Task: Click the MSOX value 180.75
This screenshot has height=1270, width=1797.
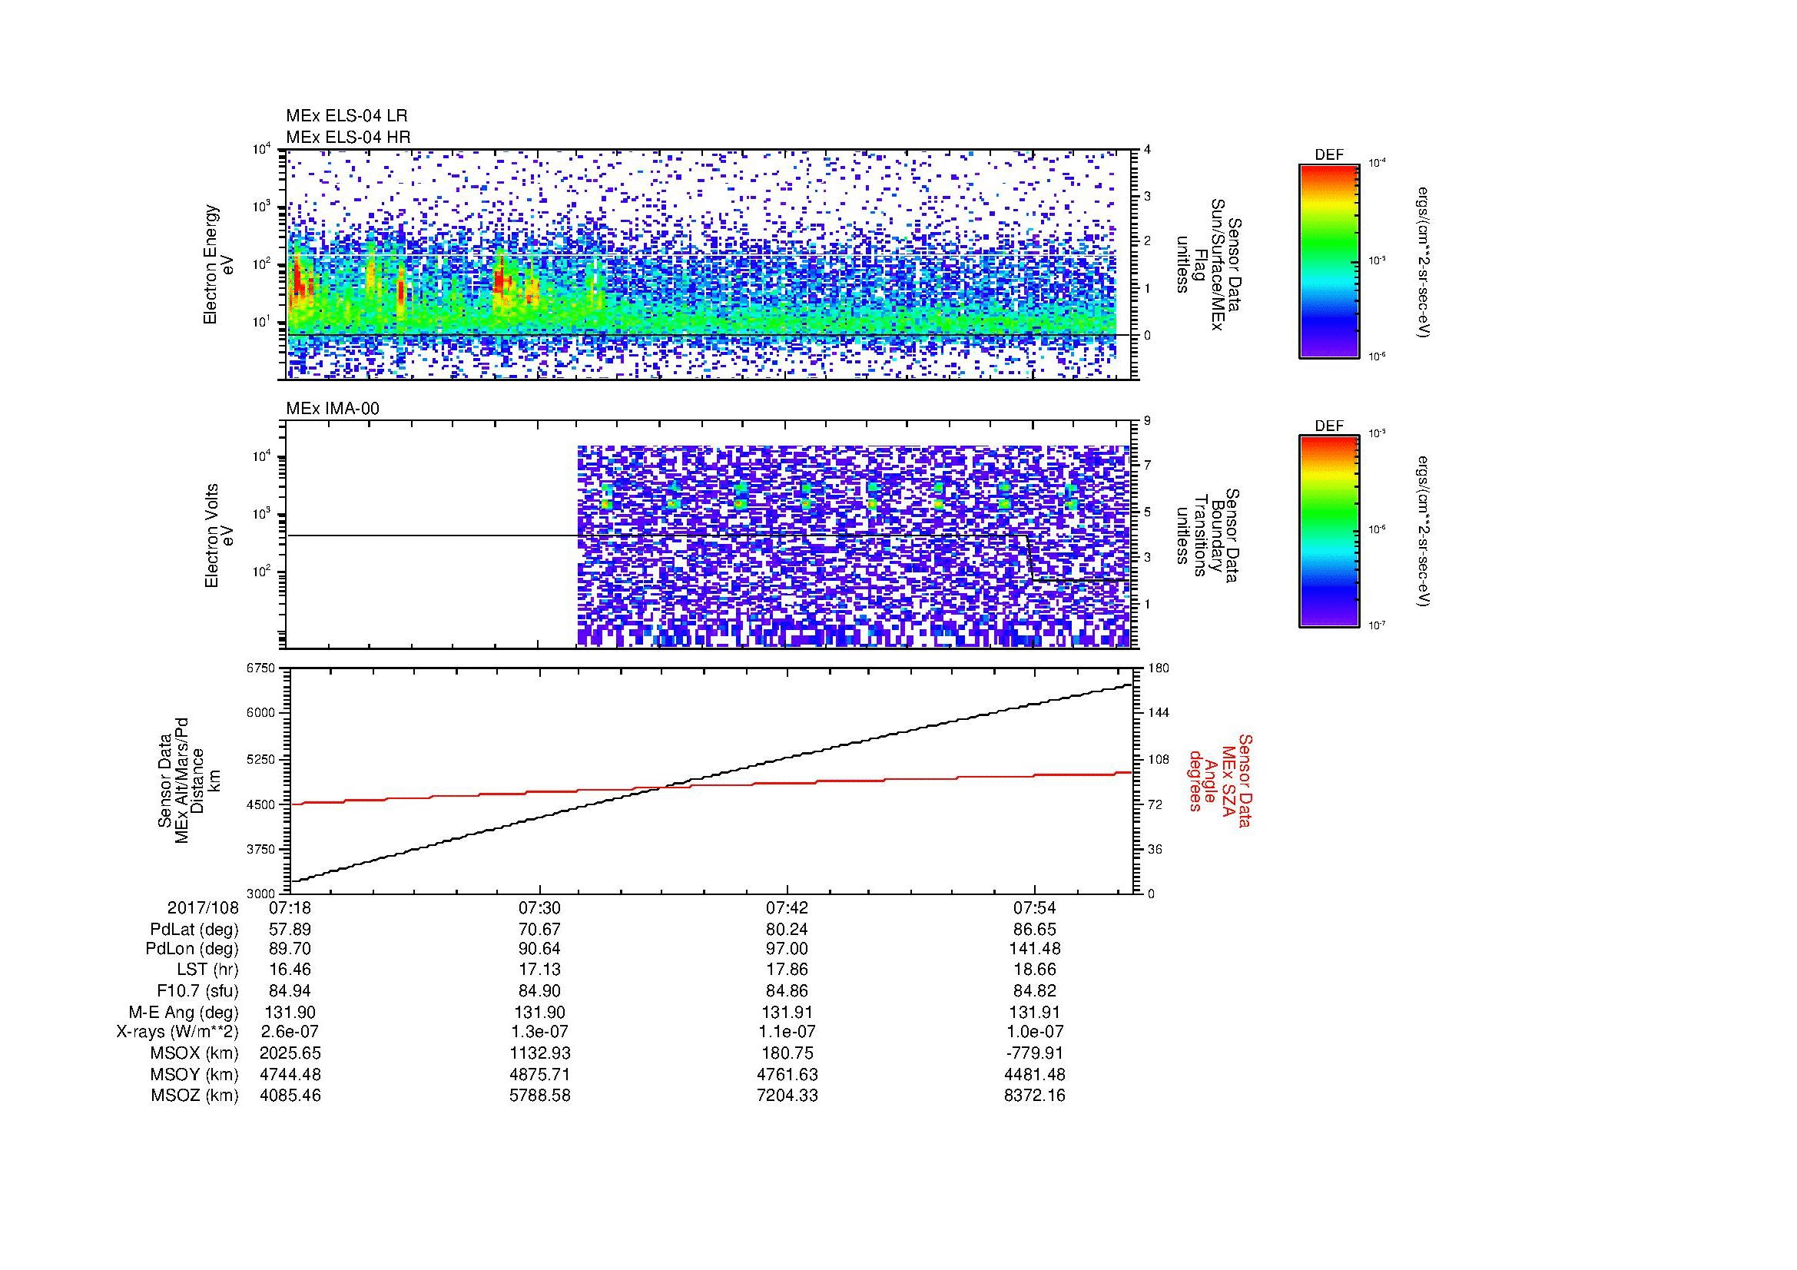Action: (787, 1053)
